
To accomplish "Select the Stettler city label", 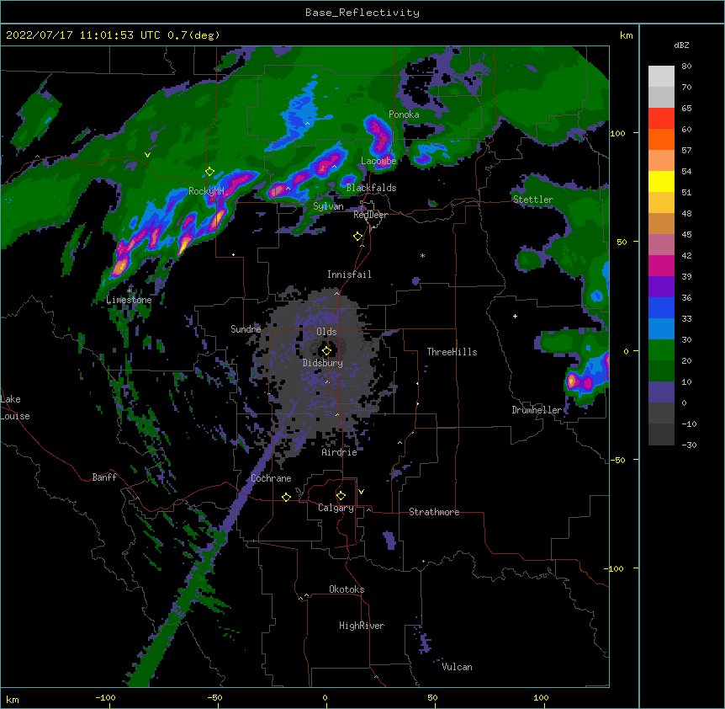I will pos(532,200).
